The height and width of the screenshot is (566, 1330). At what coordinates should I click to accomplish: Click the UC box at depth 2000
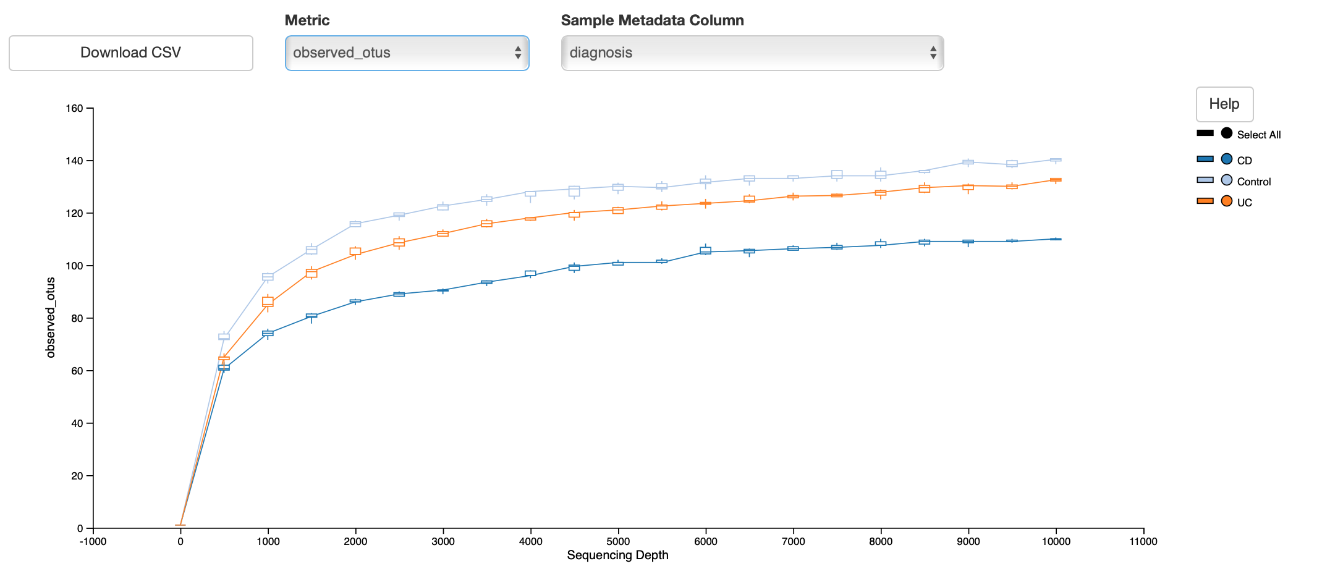(x=355, y=251)
